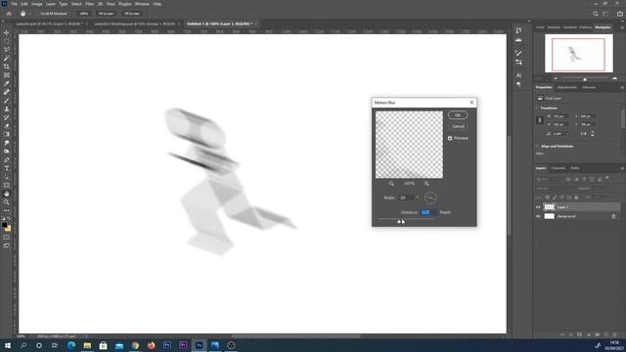Zoom out in Motion Blur preview
This screenshot has width=626, height=352.
[391, 184]
